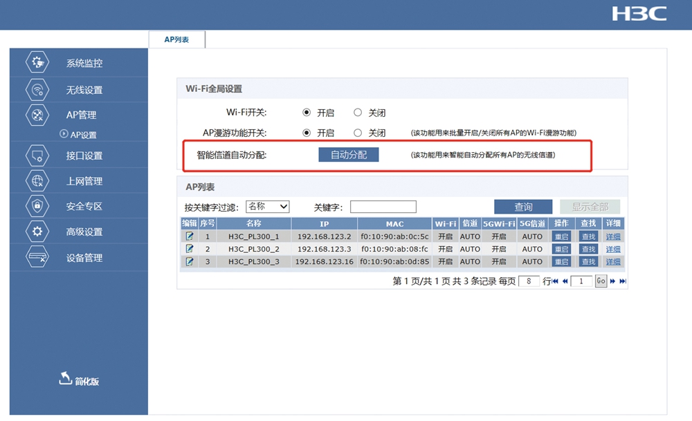Viewport: 692px width, 421px height.
Task: Open the 上网管理 section
Action: 84,181
